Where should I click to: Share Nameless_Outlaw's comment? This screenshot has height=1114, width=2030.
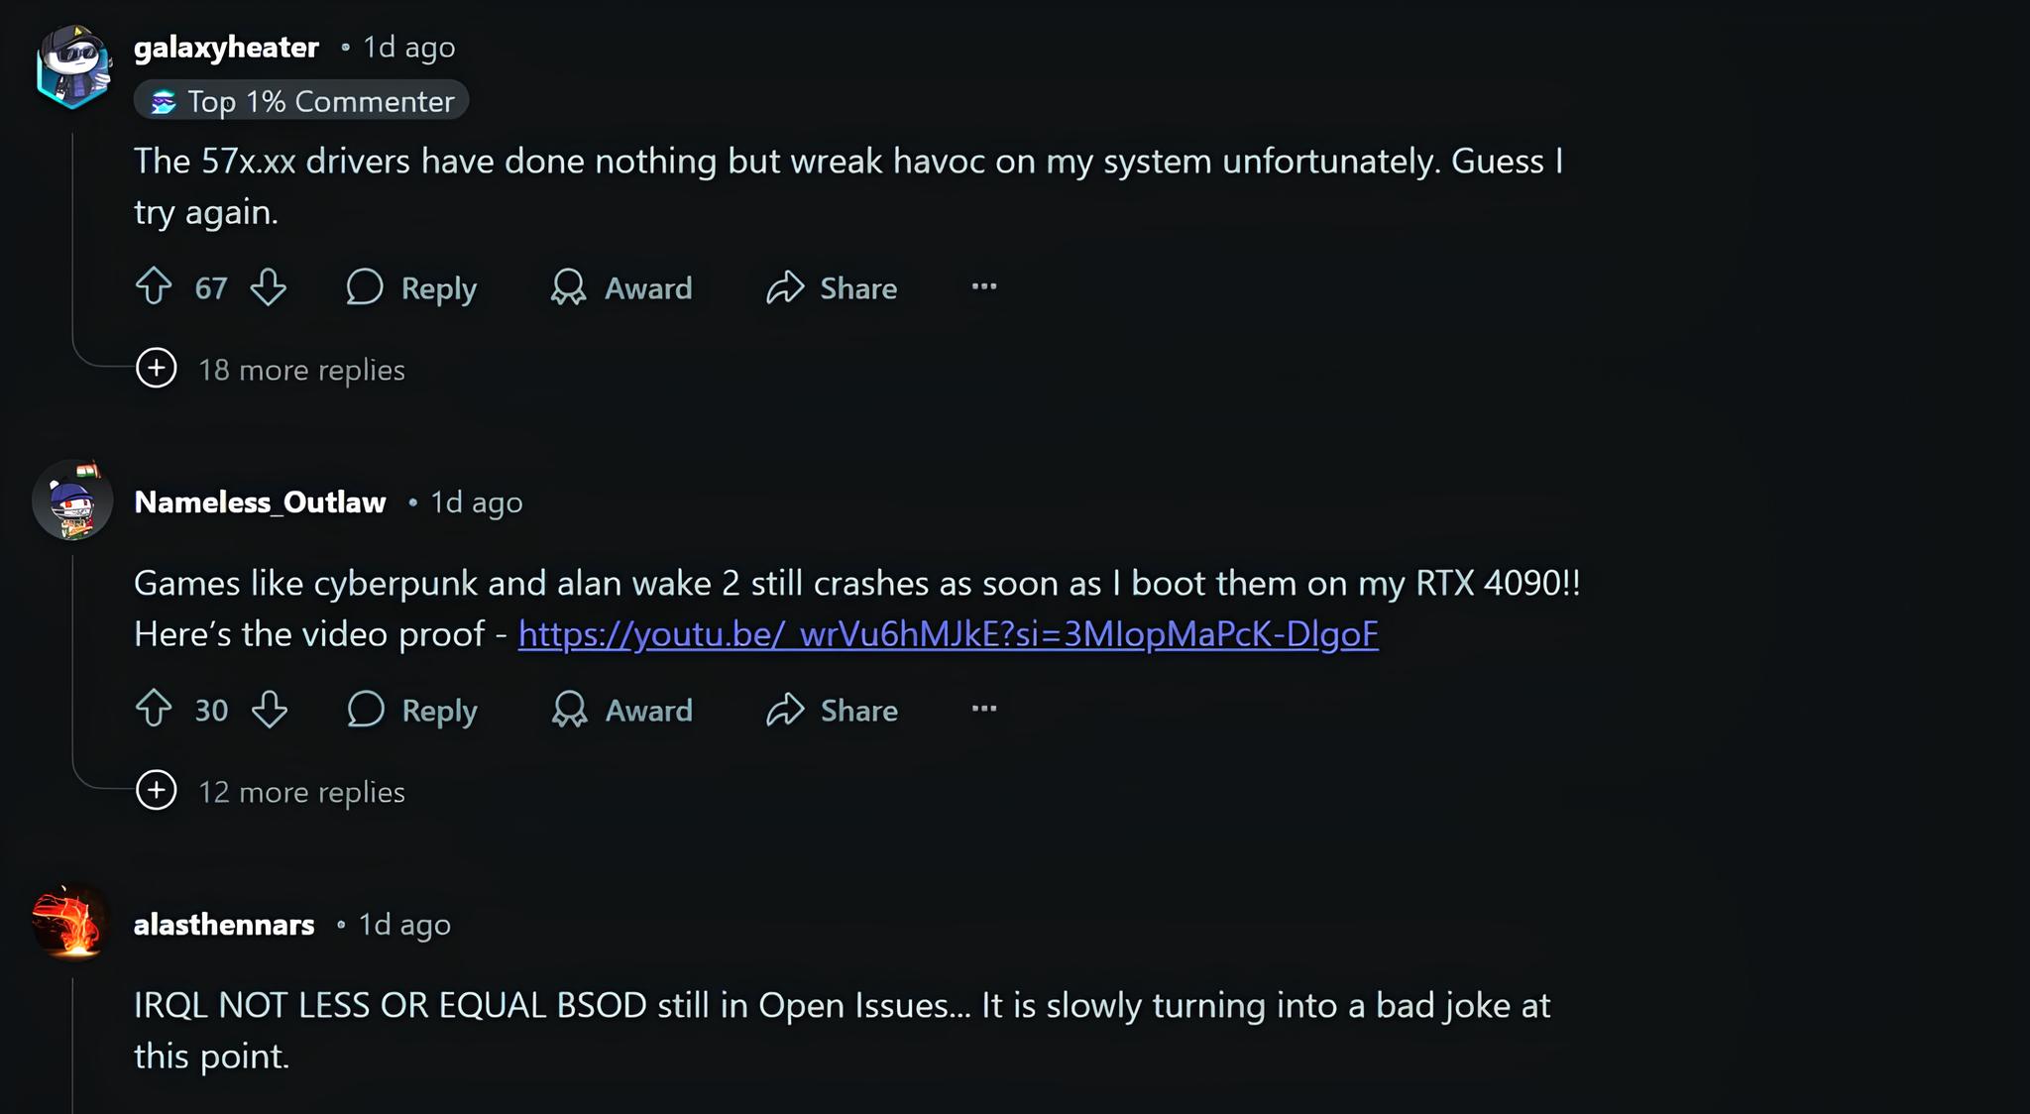click(833, 711)
